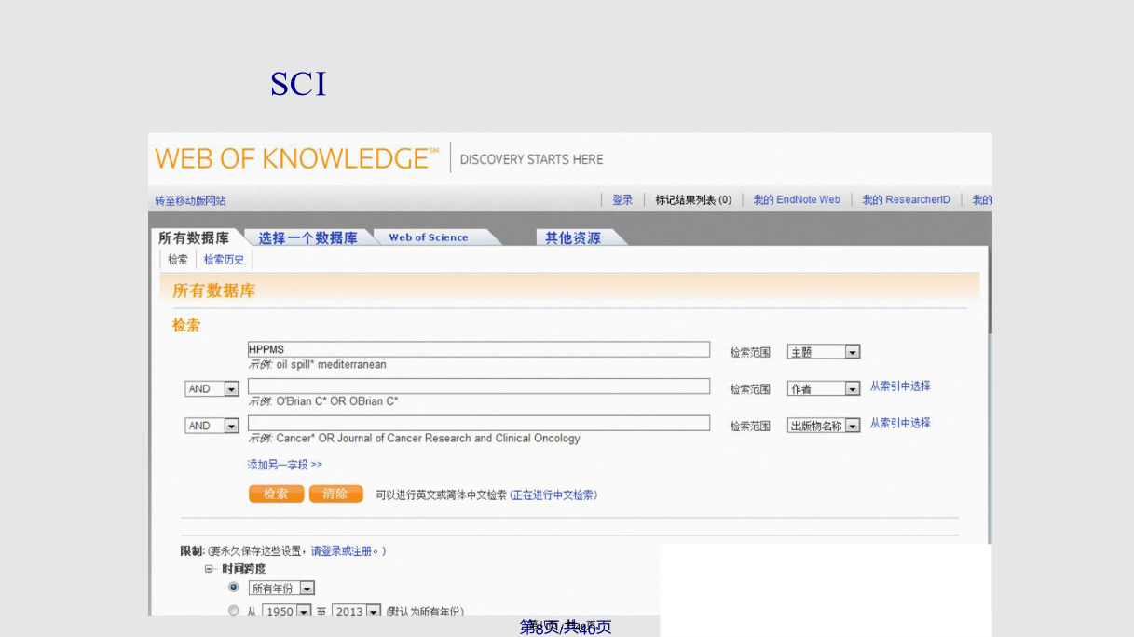Open the AND operator dropdown beside the author field

[x=212, y=389]
